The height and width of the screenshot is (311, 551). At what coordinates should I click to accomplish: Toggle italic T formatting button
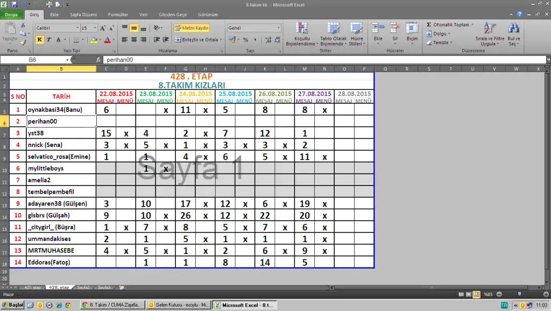49,40
